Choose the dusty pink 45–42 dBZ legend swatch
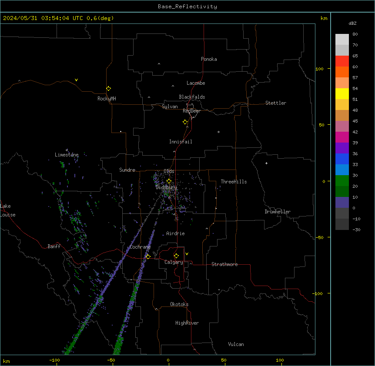 342,126
